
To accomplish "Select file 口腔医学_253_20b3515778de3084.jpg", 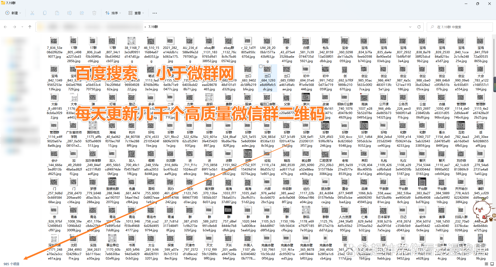I will pyautogui.click(x=326, y=163).
